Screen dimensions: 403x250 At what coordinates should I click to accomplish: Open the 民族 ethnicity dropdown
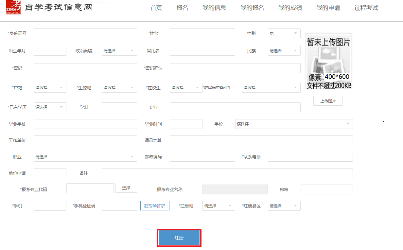[x=283, y=50]
